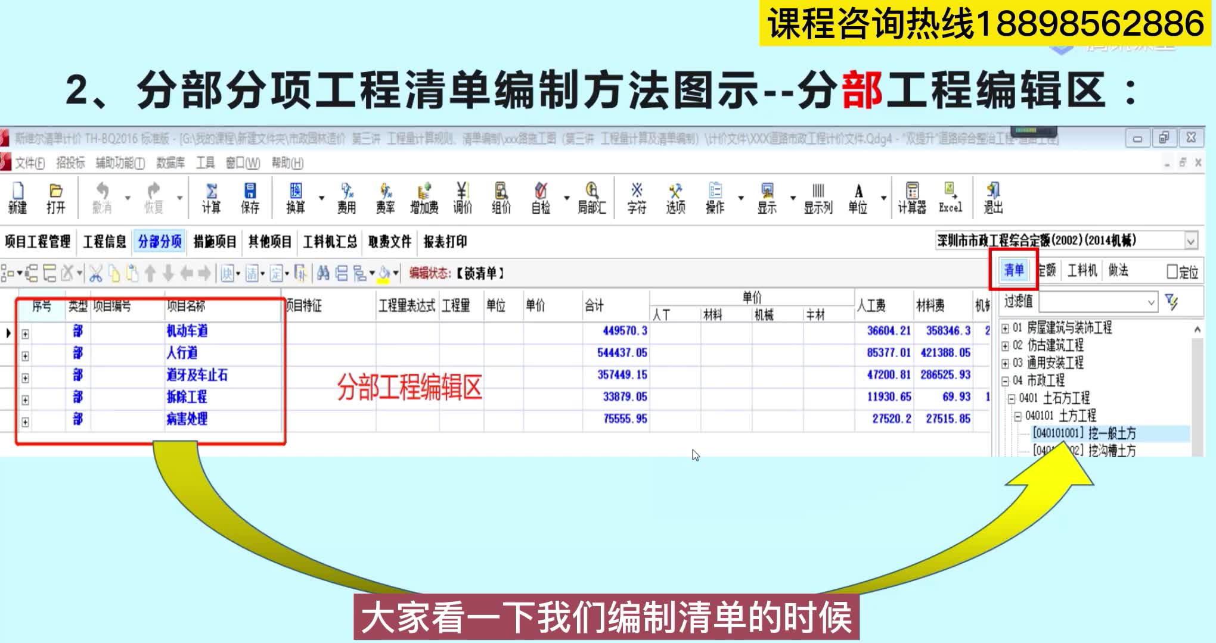1216x643 pixels.
Task: Click the 费用 cost icon
Action: pyautogui.click(x=346, y=198)
